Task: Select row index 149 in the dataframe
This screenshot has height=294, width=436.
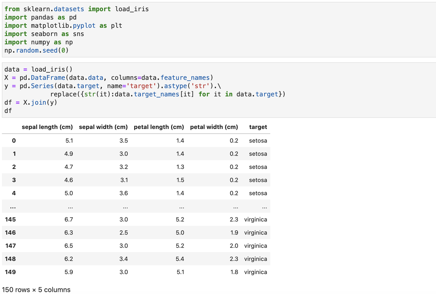Action: (11, 272)
